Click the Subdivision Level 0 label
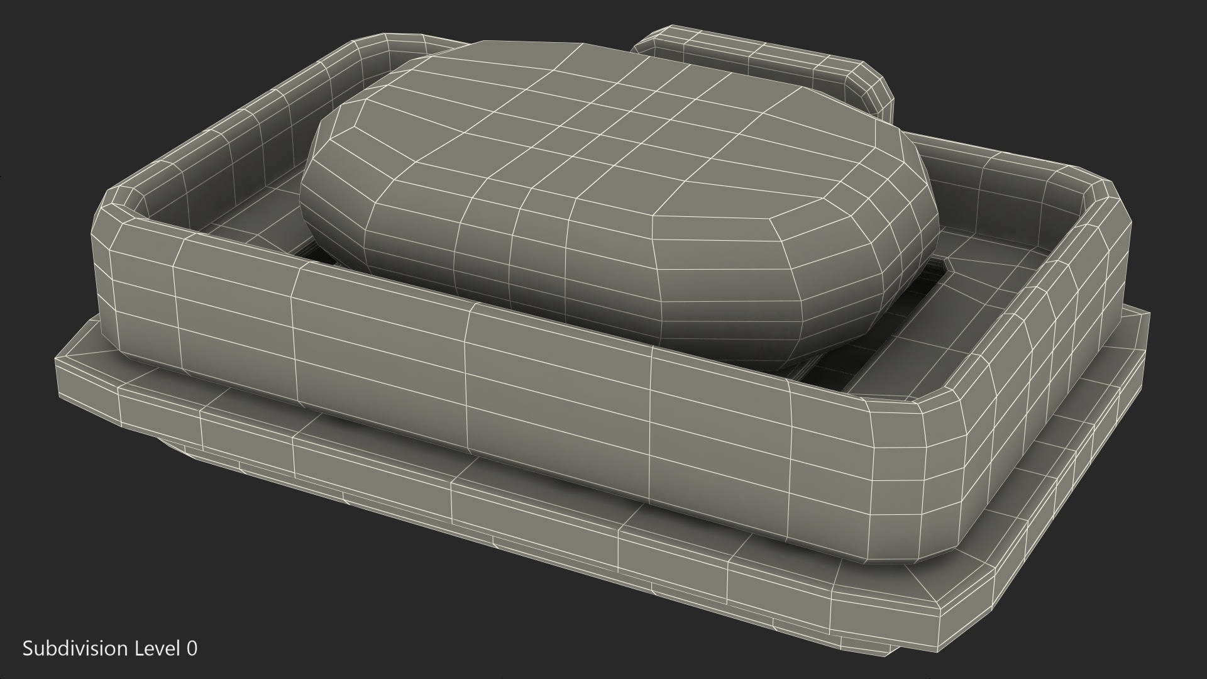The height and width of the screenshot is (679, 1207). pyautogui.click(x=110, y=648)
